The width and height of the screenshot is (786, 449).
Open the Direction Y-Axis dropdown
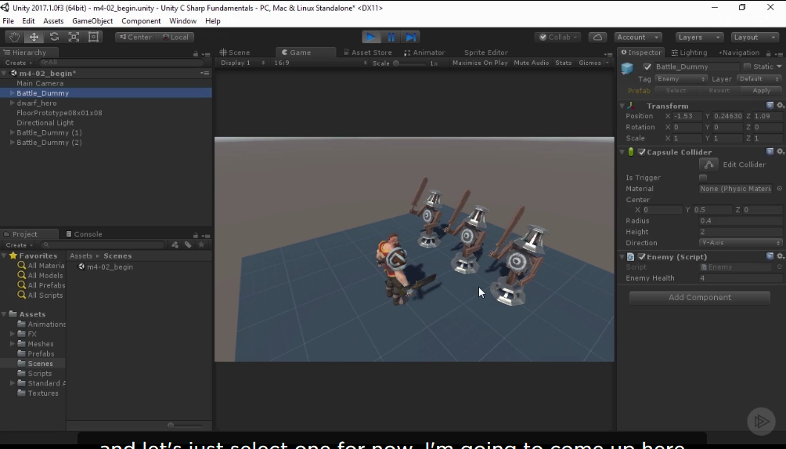pos(740,243)
